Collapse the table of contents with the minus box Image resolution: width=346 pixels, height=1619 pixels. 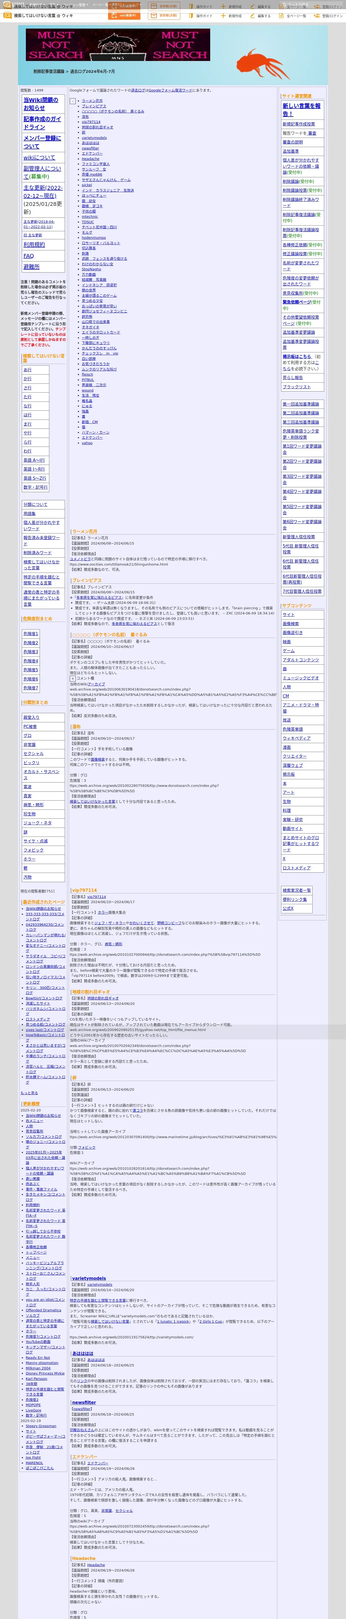point(73,101)
